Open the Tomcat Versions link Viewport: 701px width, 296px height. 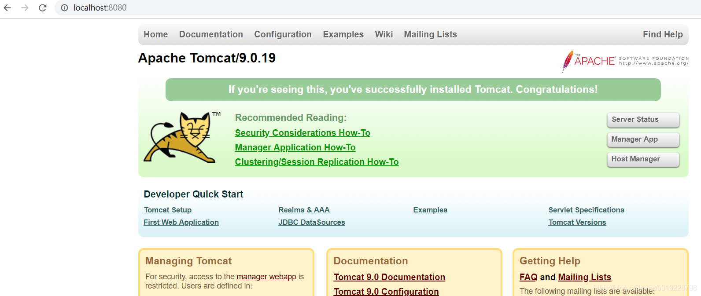pos(577,222)
